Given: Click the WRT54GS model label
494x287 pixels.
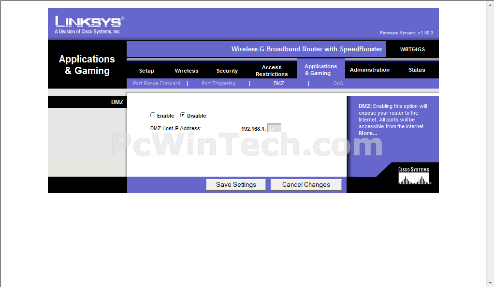Looking at the screenshot, I should pos(412,49).
